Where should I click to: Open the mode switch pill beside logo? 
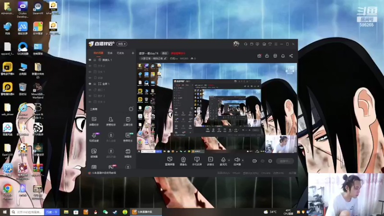click(122, 44)
